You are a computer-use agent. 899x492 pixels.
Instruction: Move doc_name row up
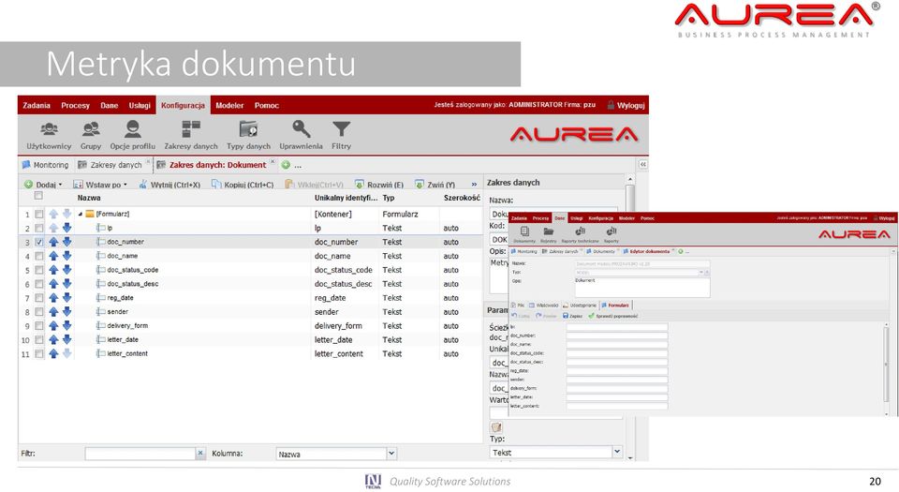(53, 256)
